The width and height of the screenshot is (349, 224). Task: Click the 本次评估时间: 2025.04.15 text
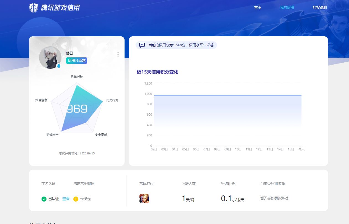77,153
